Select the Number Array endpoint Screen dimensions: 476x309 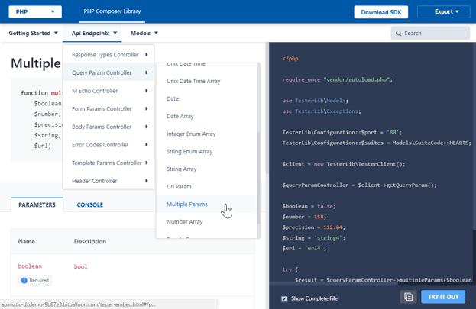point(207,222)
